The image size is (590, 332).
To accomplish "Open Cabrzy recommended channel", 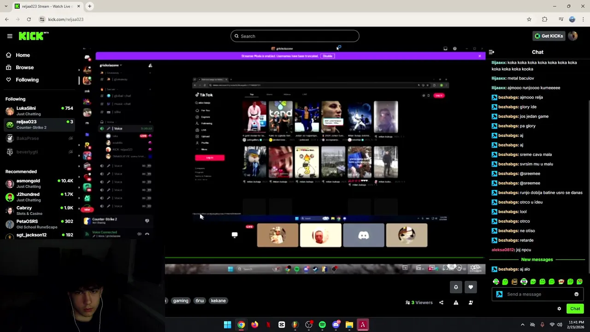I will tap(39, 211).
